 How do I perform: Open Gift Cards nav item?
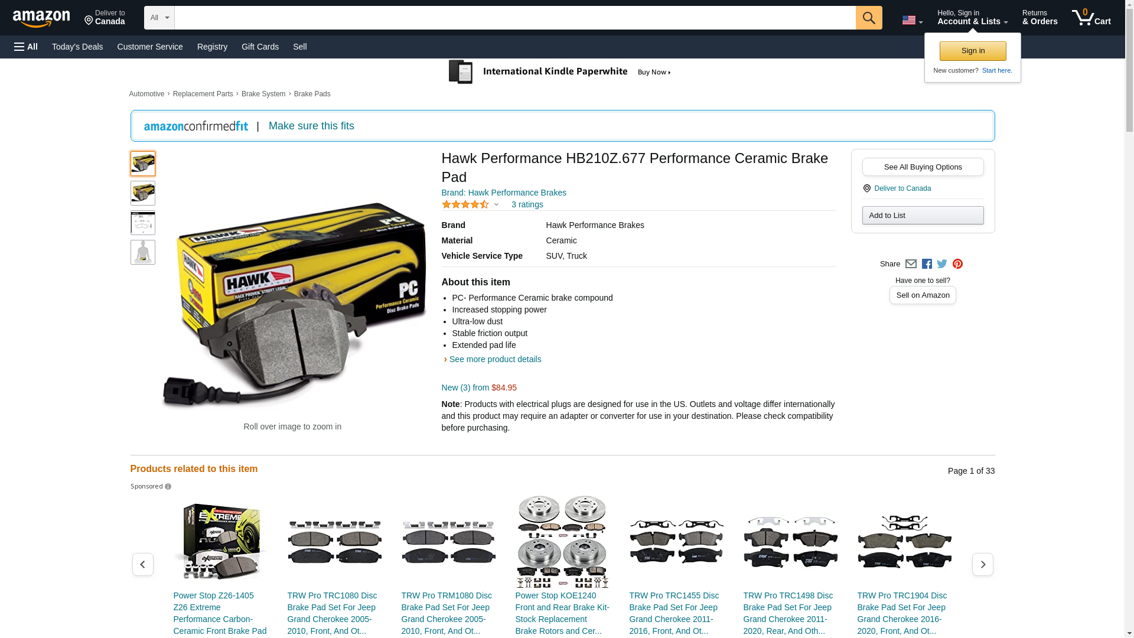tap(260, 47)
